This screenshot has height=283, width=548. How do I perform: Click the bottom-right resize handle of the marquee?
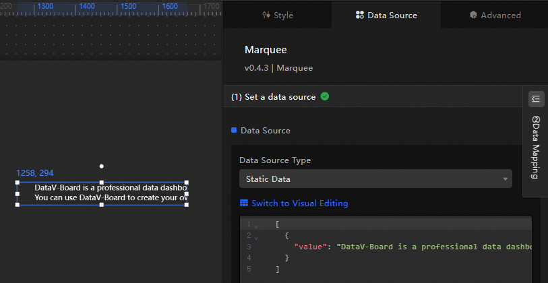coord(186,204)
